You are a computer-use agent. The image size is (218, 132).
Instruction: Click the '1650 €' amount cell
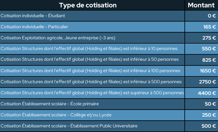208,71
